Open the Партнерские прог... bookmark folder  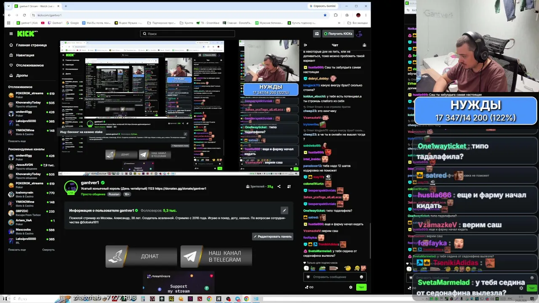(x=162, y=23)
